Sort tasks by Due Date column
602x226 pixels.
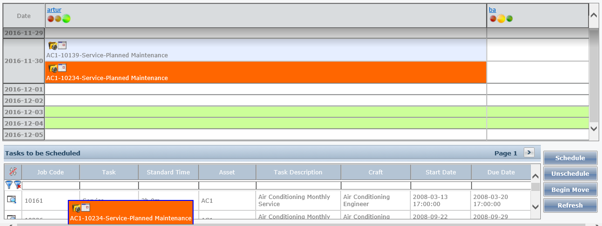500,172
